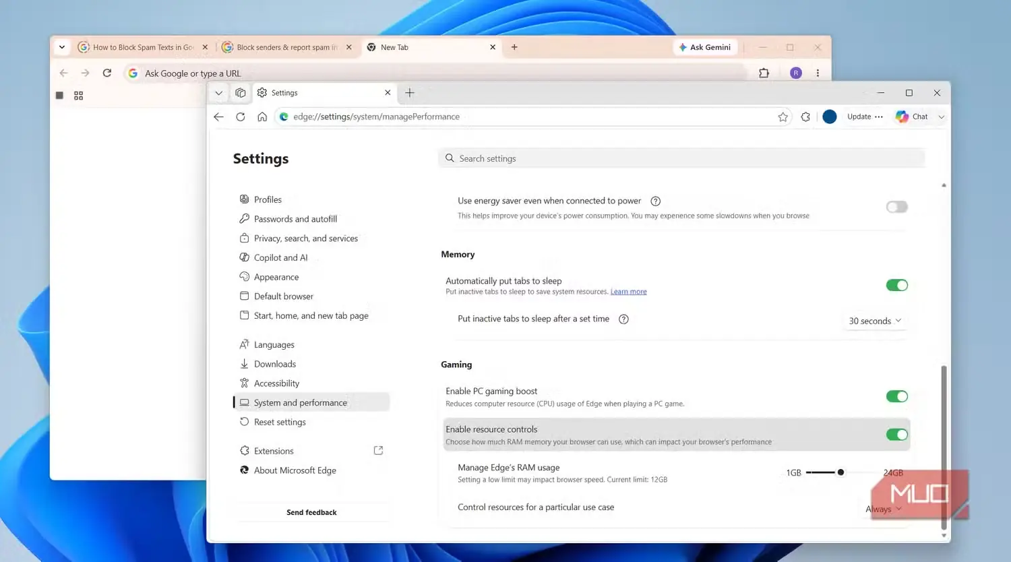
Task: Click the Edge address bar URL
Action: [x=376, y=117]
